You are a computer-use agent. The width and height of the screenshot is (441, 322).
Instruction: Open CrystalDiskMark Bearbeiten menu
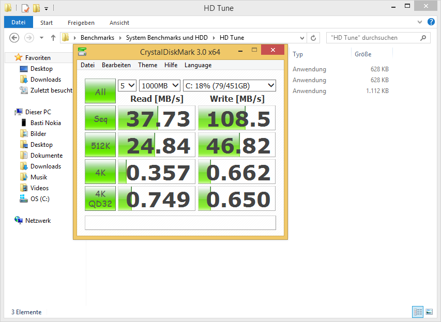pos(116,65)
